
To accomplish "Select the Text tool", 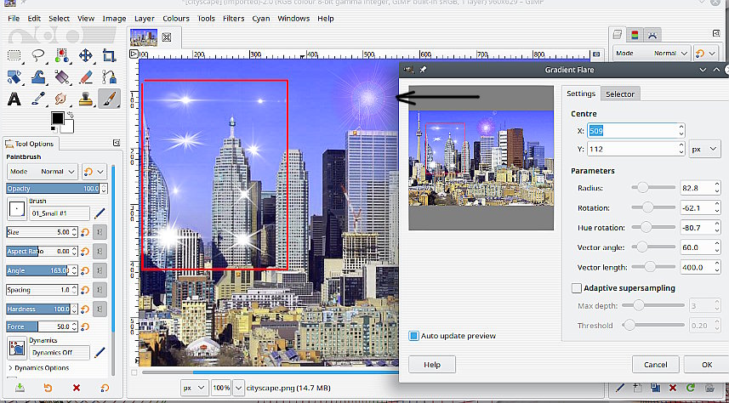I will 14,99.
